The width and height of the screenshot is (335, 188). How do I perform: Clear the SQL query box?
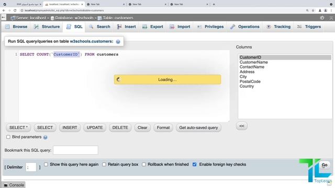(x=142, y=127)
